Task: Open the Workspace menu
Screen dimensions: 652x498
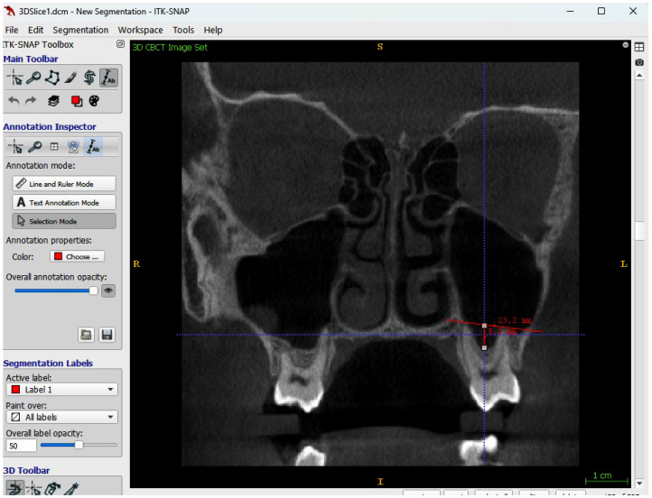Action: click(x=141, y=30)
